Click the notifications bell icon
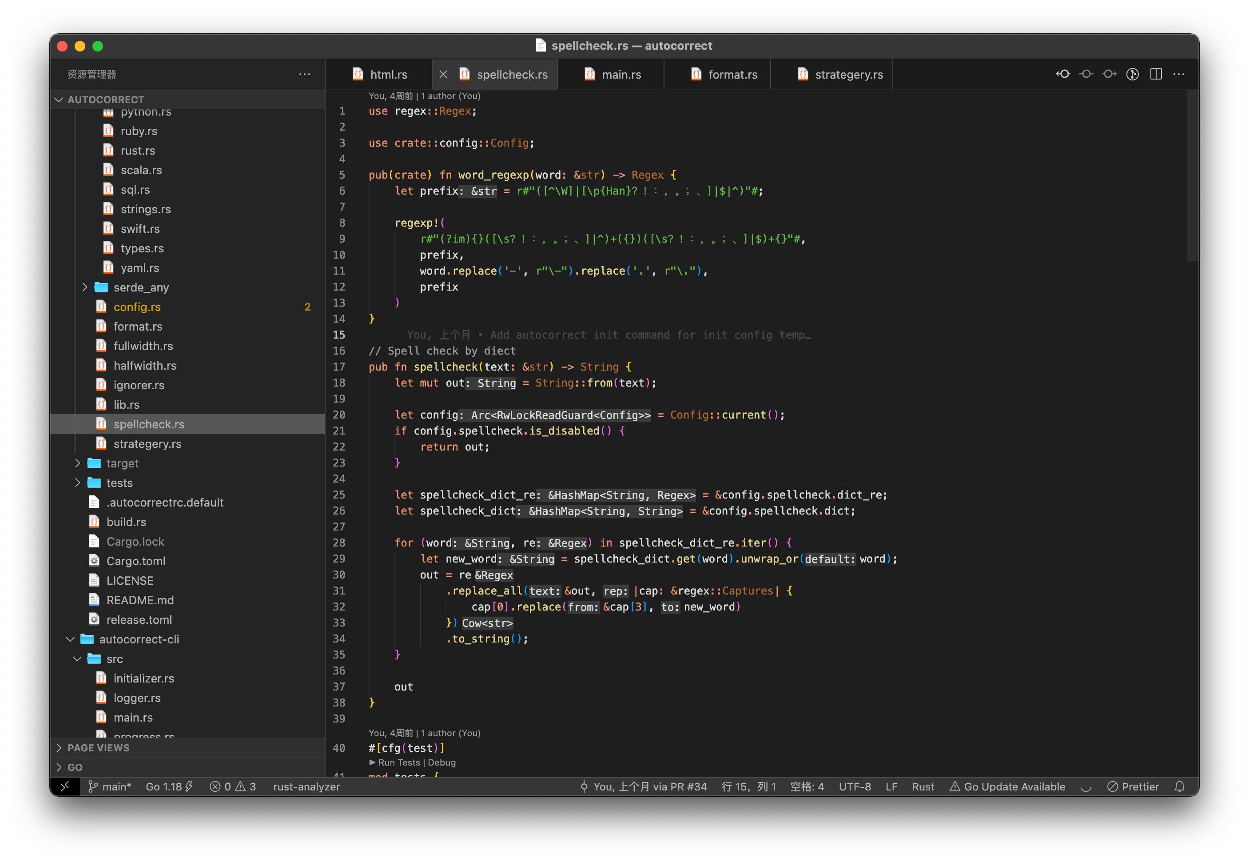This screenshot has height=862, width=1249. 1181,786
